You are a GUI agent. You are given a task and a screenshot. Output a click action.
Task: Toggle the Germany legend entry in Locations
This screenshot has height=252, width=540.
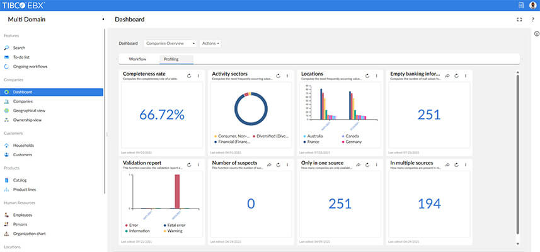(x=351, y=142)
